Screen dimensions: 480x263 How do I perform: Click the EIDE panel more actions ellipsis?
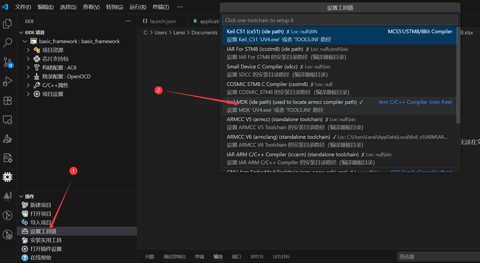pyautogui.click(x=128, y=21)
